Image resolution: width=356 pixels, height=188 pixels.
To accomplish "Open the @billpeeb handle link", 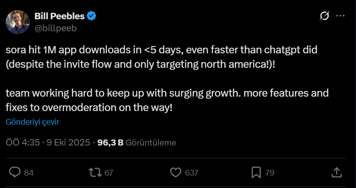I will pos(55,28).
